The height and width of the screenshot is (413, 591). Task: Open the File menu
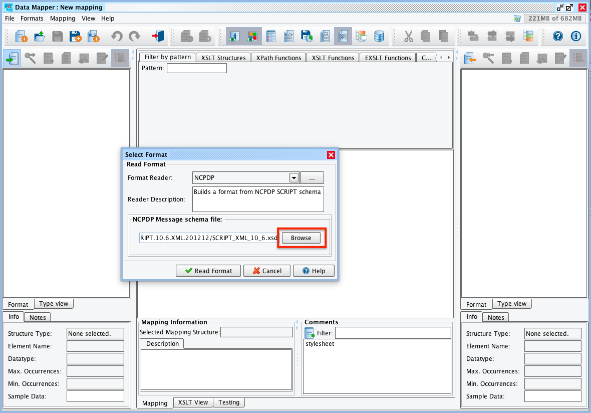pos(10,18)
